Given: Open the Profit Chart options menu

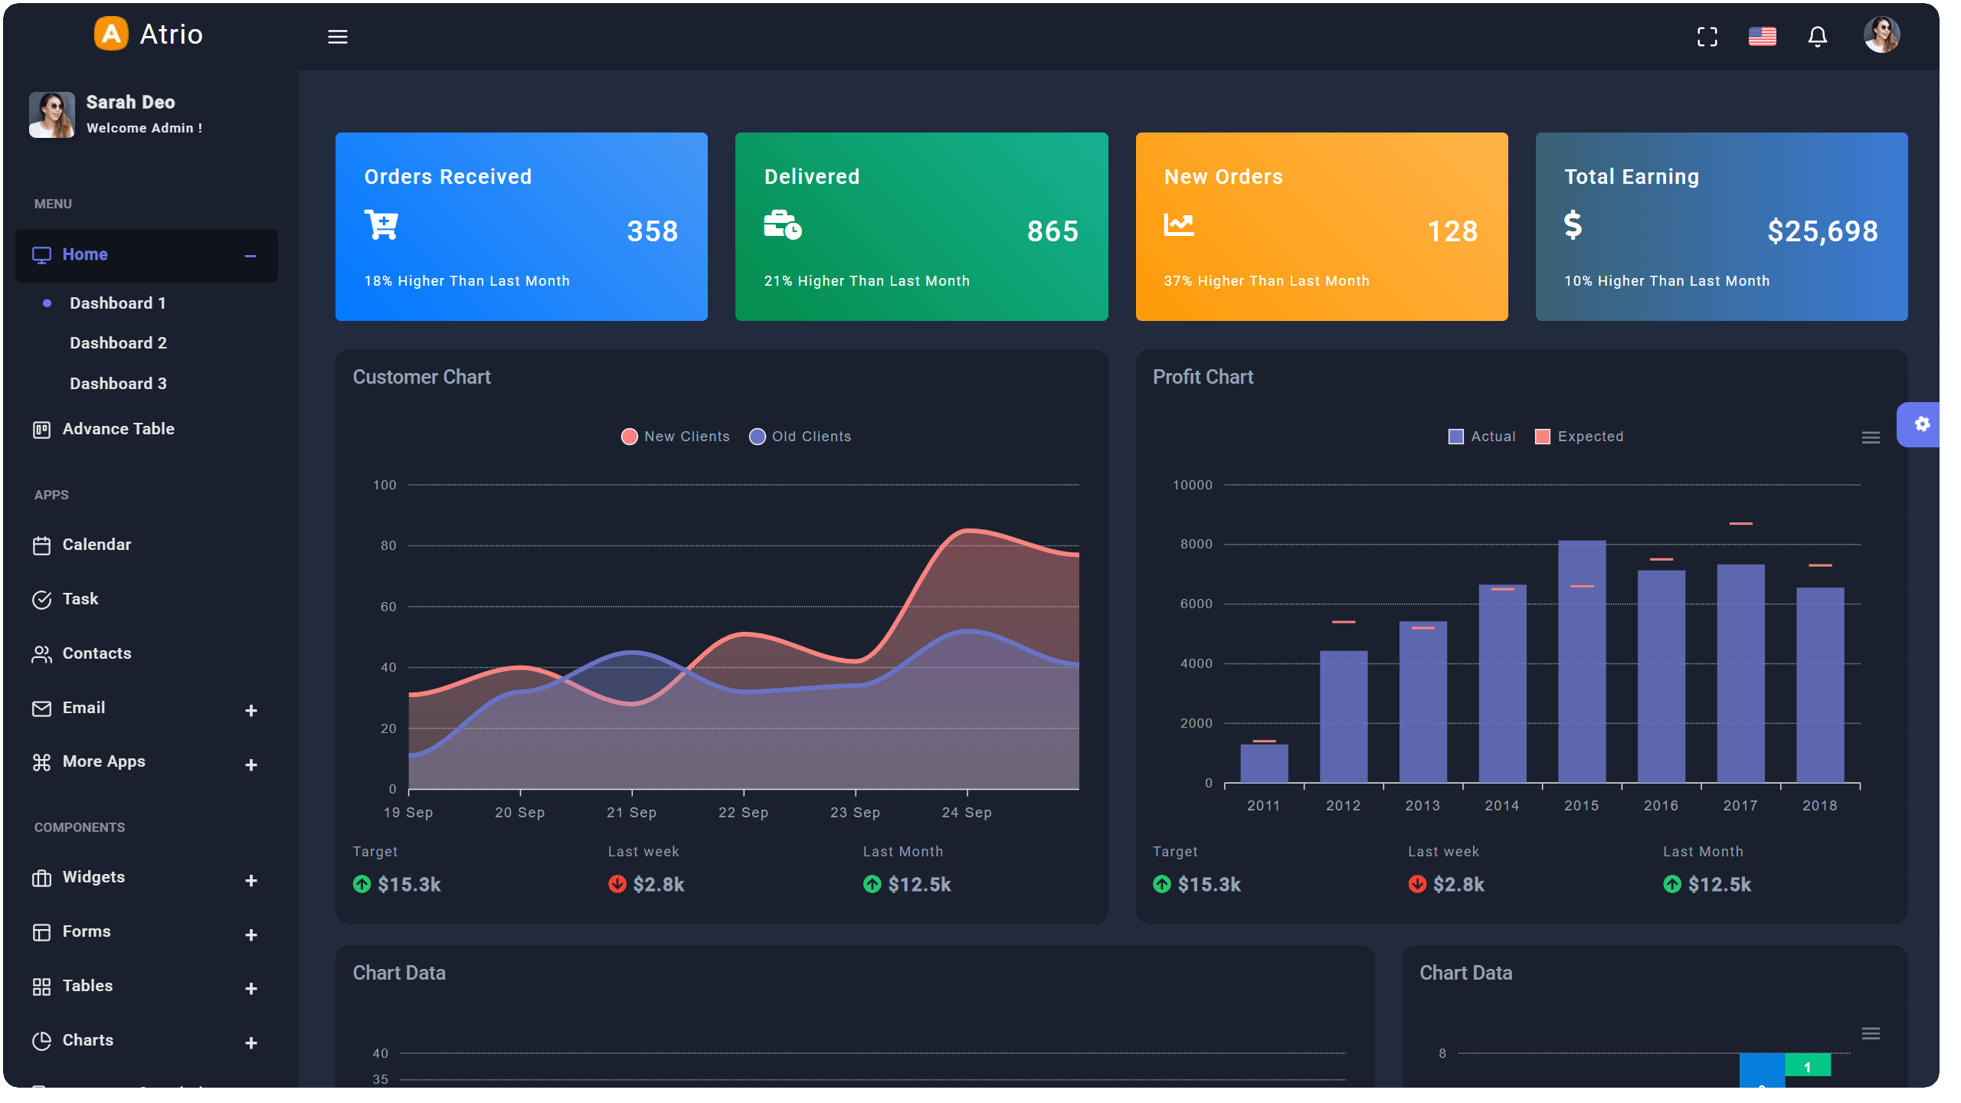Looking at the screenshot, I should (1870, 437).
